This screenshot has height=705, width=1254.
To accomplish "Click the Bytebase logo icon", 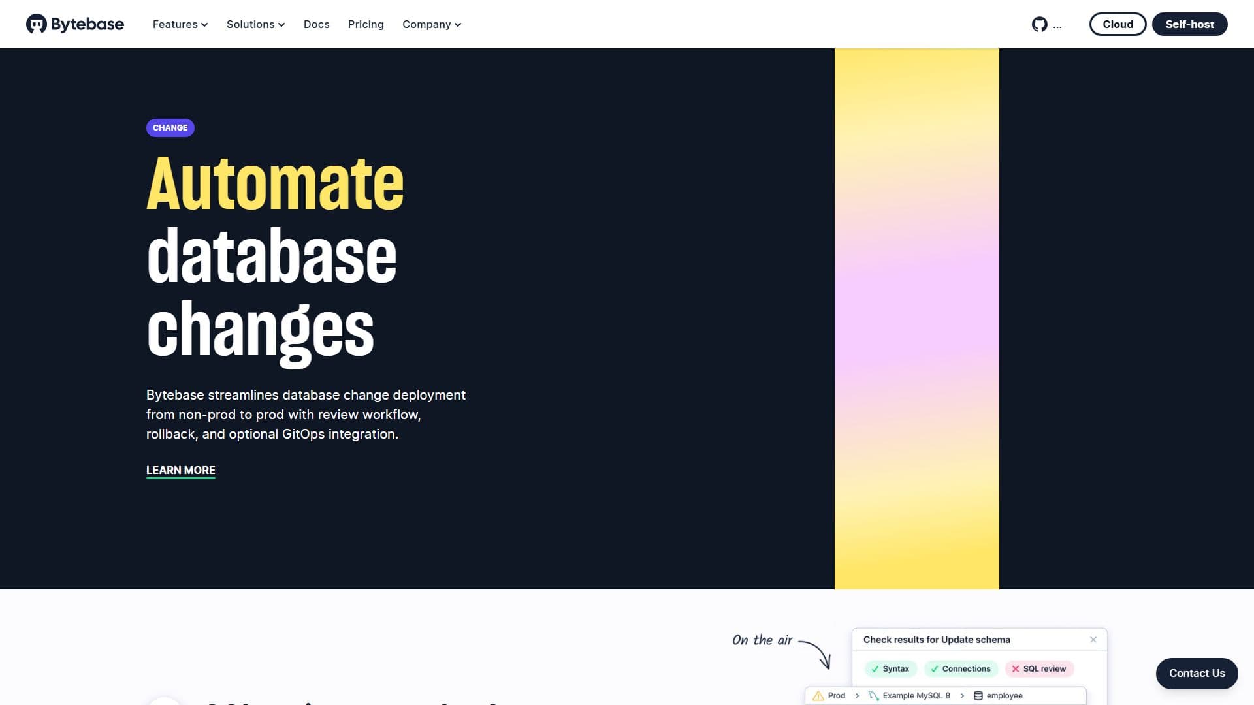I will click(37, 24).
